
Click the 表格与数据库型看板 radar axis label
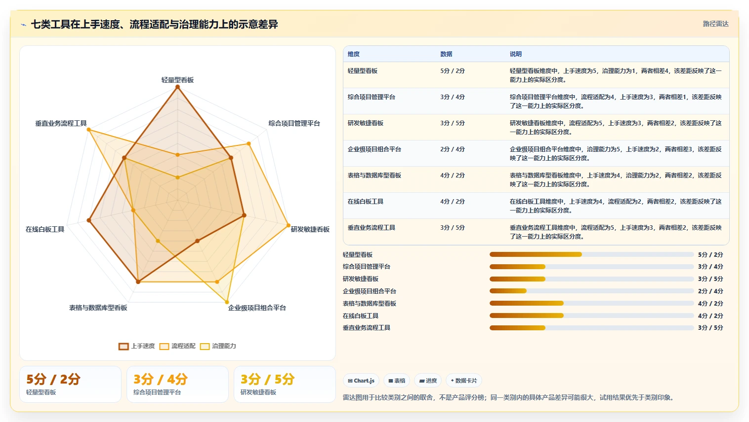click(98, 308)
